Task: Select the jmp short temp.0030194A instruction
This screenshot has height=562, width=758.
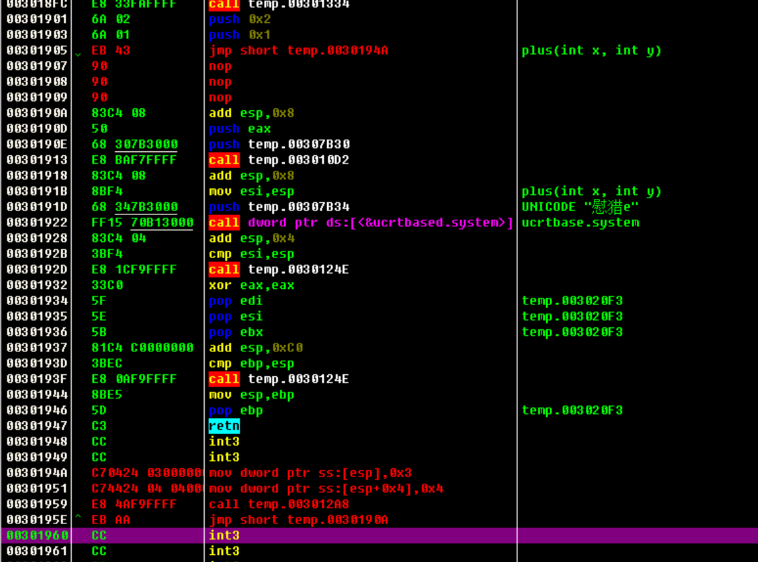Action: (298, 50)
